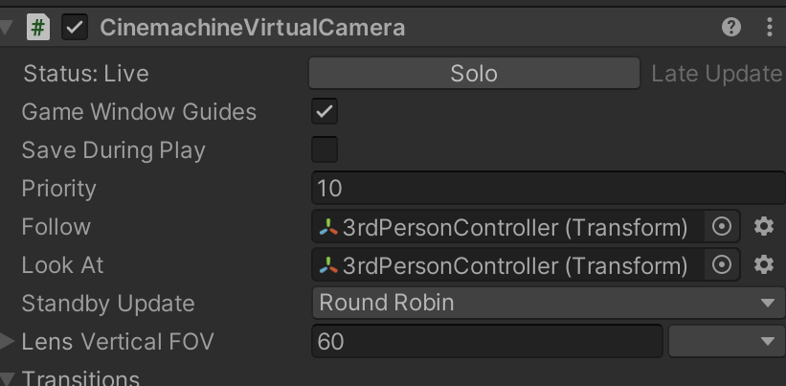Image resolution: width=786 pixels, height=386 pixels.
Task: Enable Save During Play checkbox
Action: 326,150
